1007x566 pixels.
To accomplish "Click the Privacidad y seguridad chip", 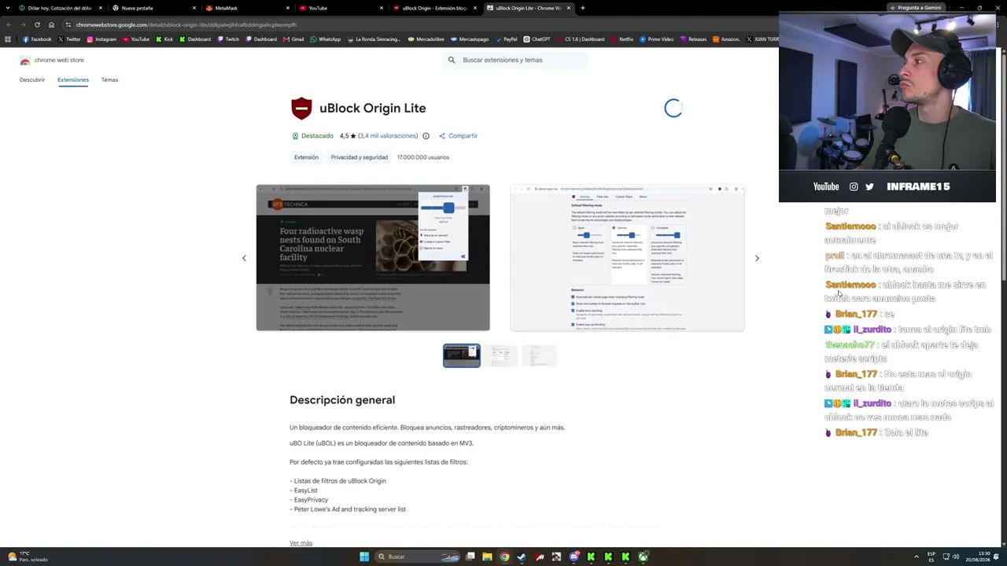I will pyautogui.click(x=359, y=157).
